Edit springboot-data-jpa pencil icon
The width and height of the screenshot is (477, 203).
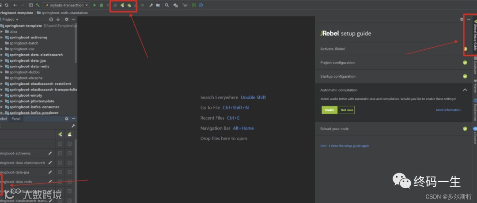[x=50, y=172]
